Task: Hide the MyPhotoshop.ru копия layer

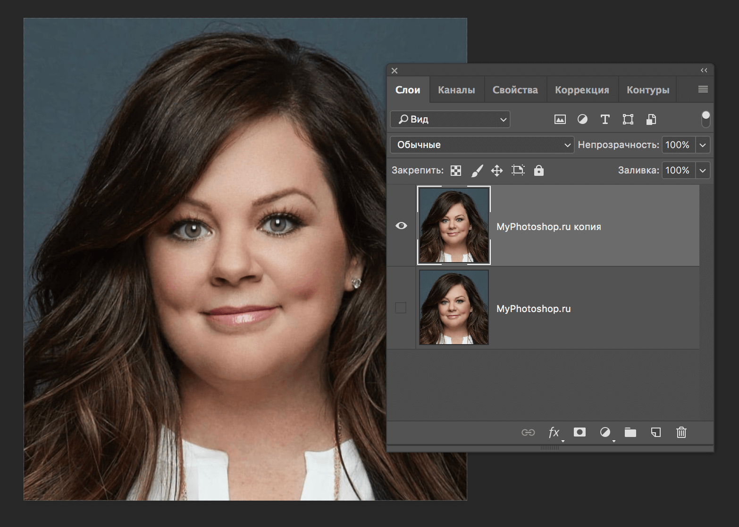Action: point(401,226)
